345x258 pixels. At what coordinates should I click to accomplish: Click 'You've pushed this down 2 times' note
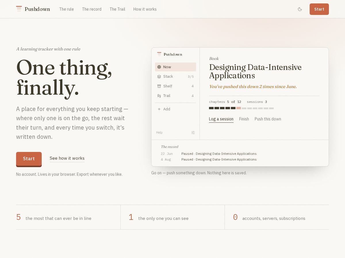[x=253, y=87]
